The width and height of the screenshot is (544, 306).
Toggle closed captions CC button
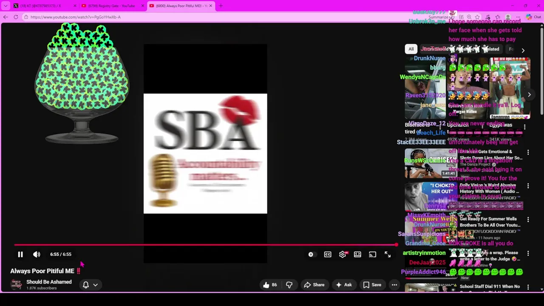pos(328,254)
